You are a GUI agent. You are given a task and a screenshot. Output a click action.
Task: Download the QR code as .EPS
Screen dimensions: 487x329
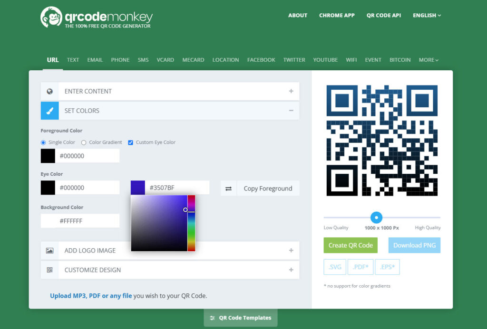(387, 267)
